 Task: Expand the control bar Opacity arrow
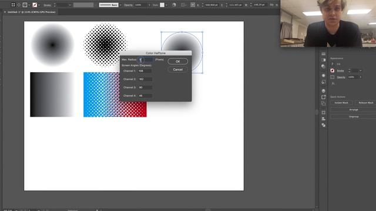pos(149,5)
